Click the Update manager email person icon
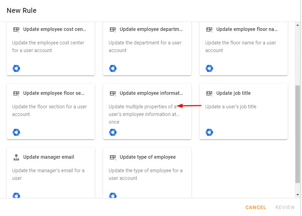The image size is (302, 216). coord(16,157)
